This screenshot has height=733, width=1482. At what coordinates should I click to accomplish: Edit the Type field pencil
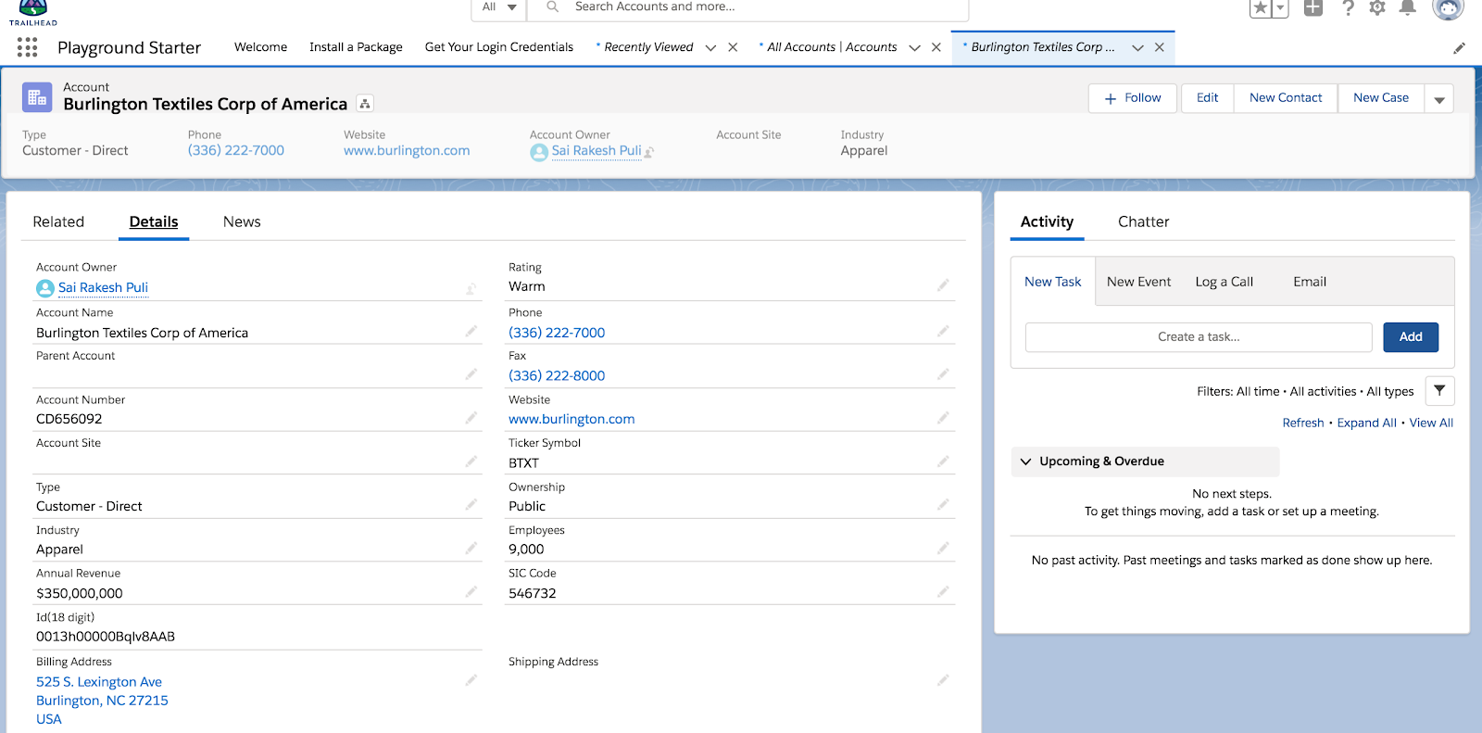(471, 505)
